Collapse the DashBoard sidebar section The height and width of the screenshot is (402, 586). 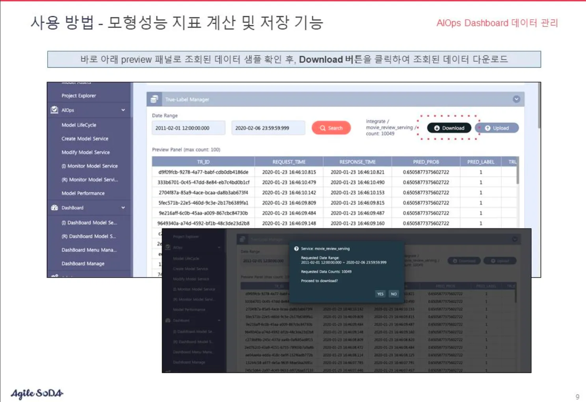coord(123,208)
